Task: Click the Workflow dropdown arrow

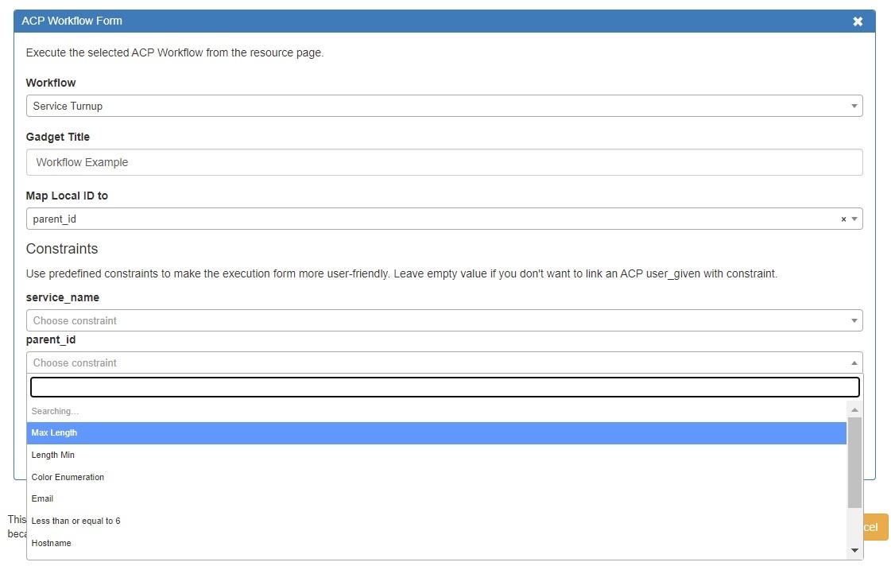Action: point(854,106)
